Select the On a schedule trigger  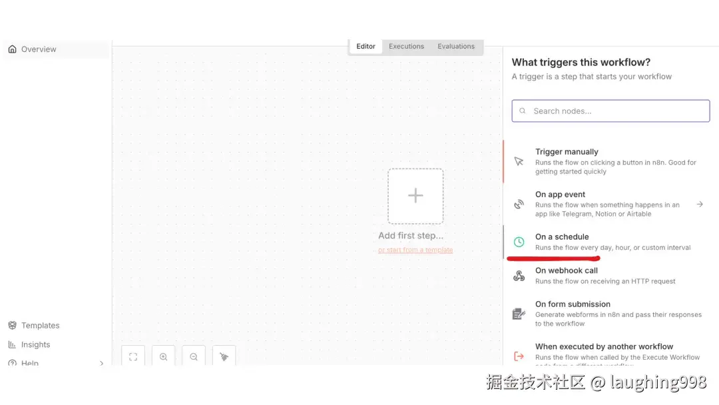pyautogui.click(x=610, y=242)
